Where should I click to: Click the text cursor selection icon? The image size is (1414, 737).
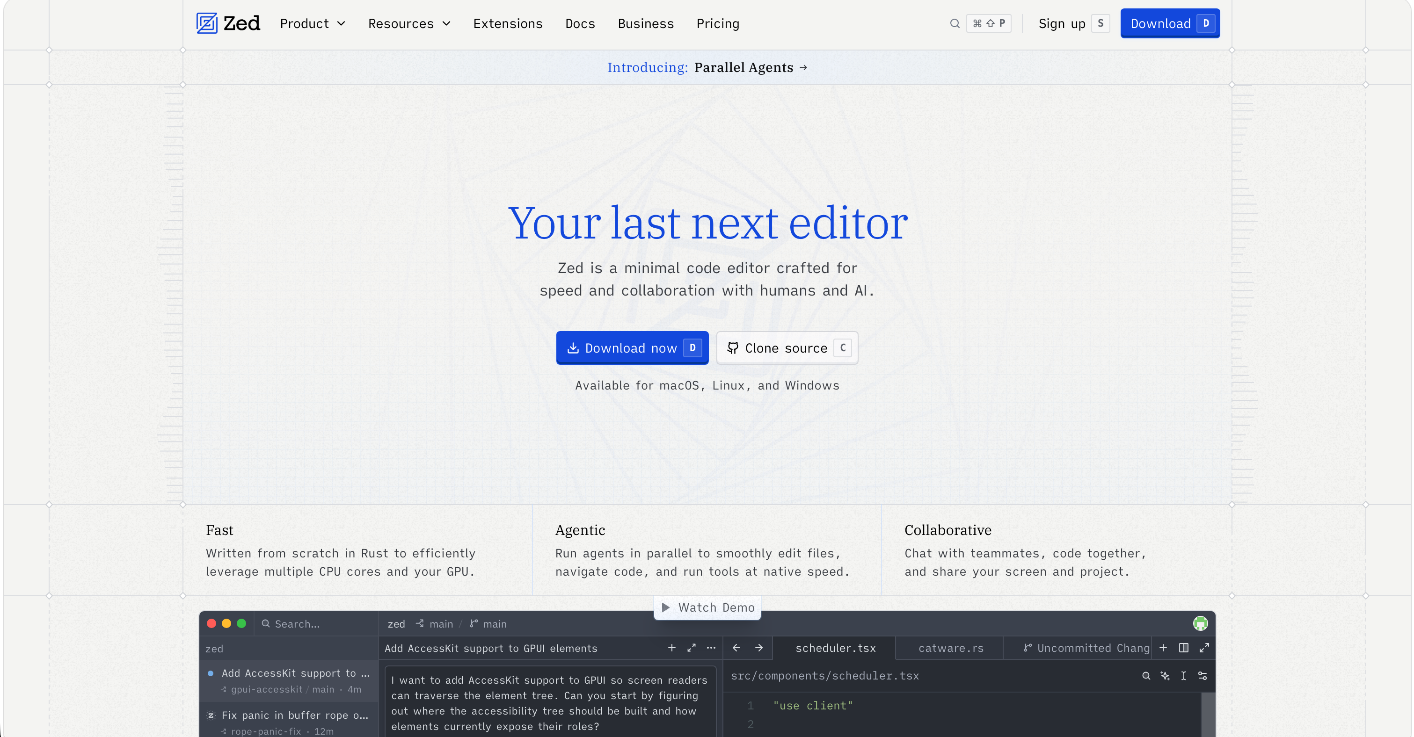tap(1183, 676)
